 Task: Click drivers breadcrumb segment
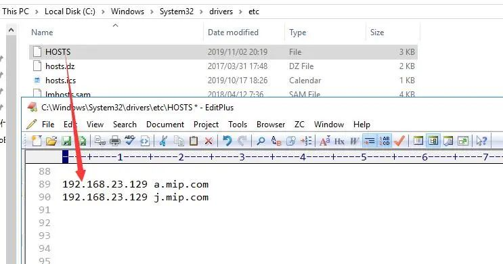[x=221, y=12]
